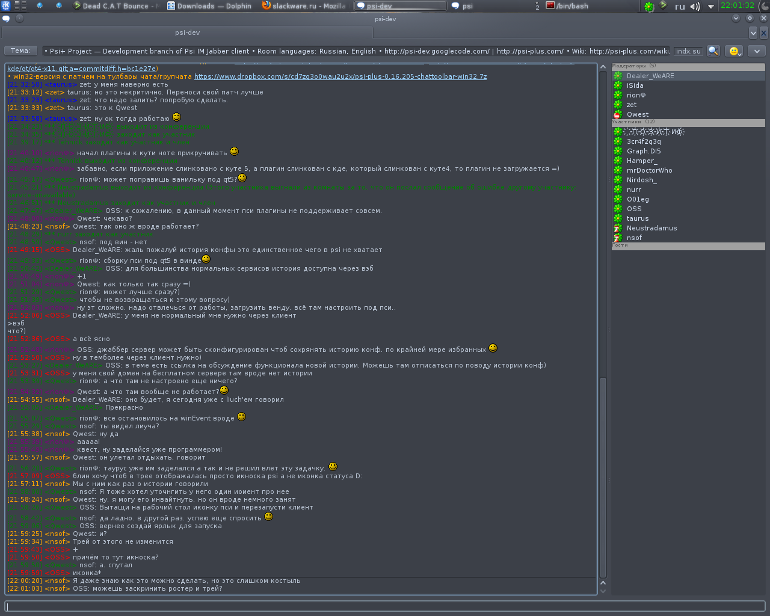Click the room topic text field

pos(356,51)
